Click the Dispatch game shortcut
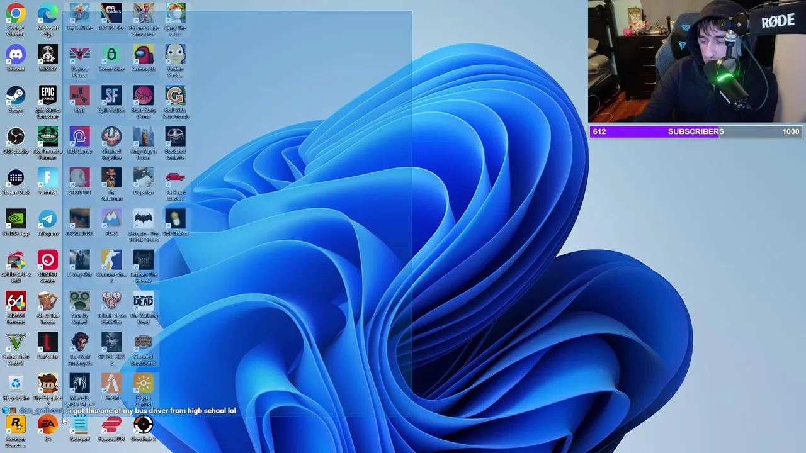 click(x=144, y=181)
